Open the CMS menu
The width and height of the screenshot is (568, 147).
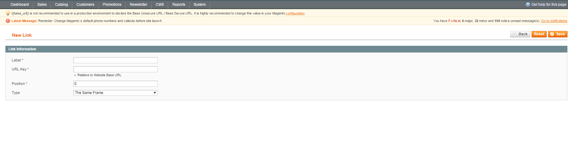point(160,5)
